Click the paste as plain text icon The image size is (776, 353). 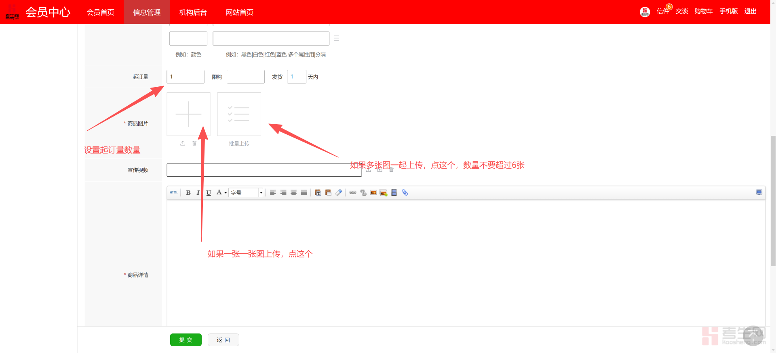coord(318,193)
